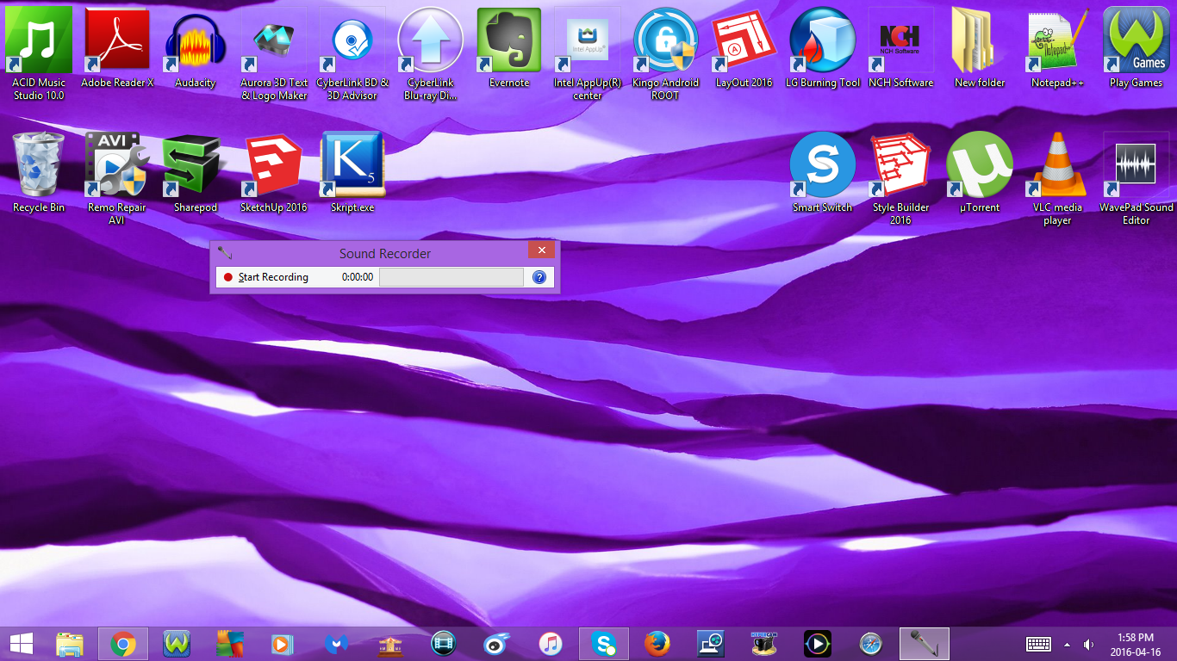Open File Explorer from the taskbar
Screen dimensions: 1177x661
(x=70, y=644)
